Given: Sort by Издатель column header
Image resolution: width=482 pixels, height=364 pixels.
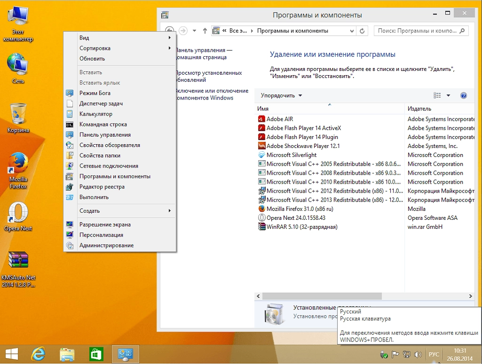Looking at the screenshot, I should click(440, 108).
